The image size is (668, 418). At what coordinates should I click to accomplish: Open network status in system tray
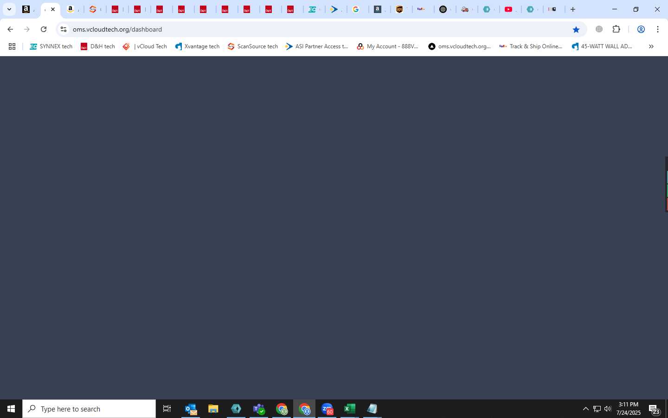pyautogui.click(x=597, y=409)
